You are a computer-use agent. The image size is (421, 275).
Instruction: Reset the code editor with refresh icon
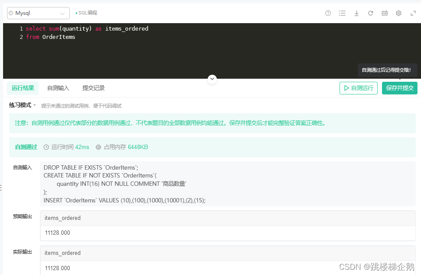pos(371,13)
